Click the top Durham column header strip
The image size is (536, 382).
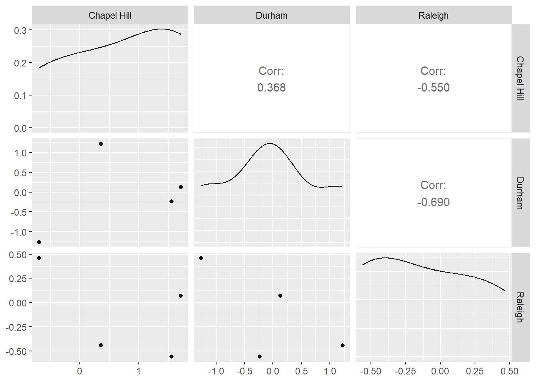pyautogui.click(x=272, y=15)
